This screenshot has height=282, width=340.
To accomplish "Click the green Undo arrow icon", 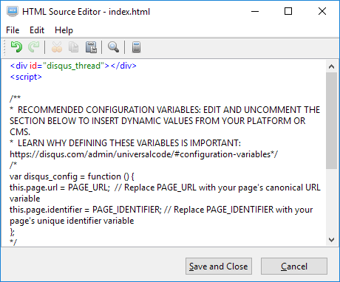I will [16, 47].
